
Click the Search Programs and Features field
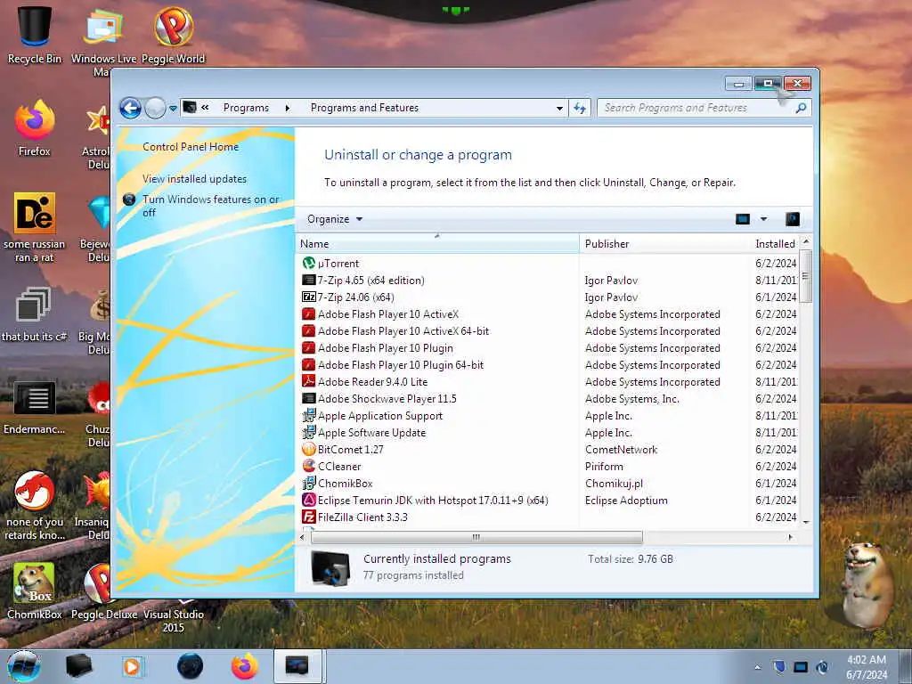point(697,108)
